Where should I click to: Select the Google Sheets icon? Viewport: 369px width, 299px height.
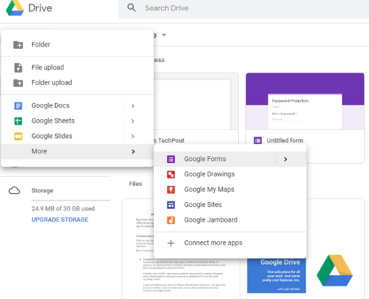(18, 121)
